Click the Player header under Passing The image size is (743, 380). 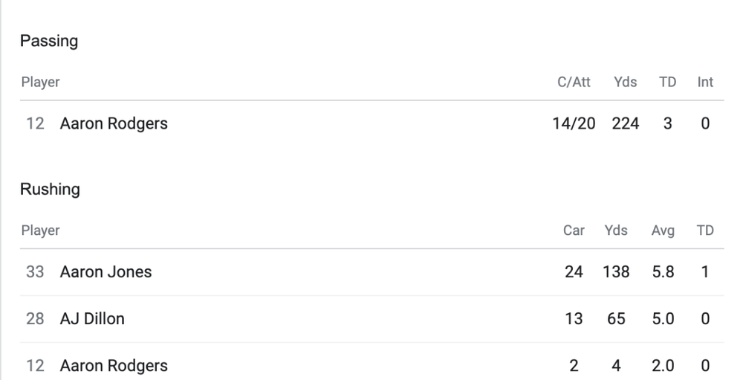click(40, 83)
